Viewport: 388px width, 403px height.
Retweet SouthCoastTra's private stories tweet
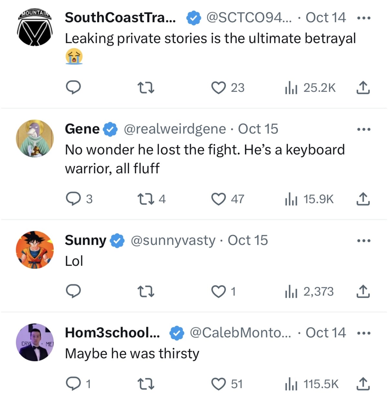click(146, 88)
